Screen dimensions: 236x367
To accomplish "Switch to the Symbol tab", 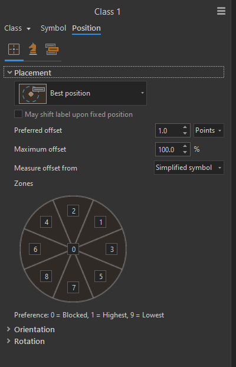I will (x=53, y=28).
